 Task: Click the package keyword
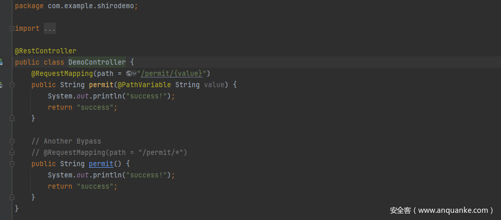pyautogui.click(x=29, y=6)
